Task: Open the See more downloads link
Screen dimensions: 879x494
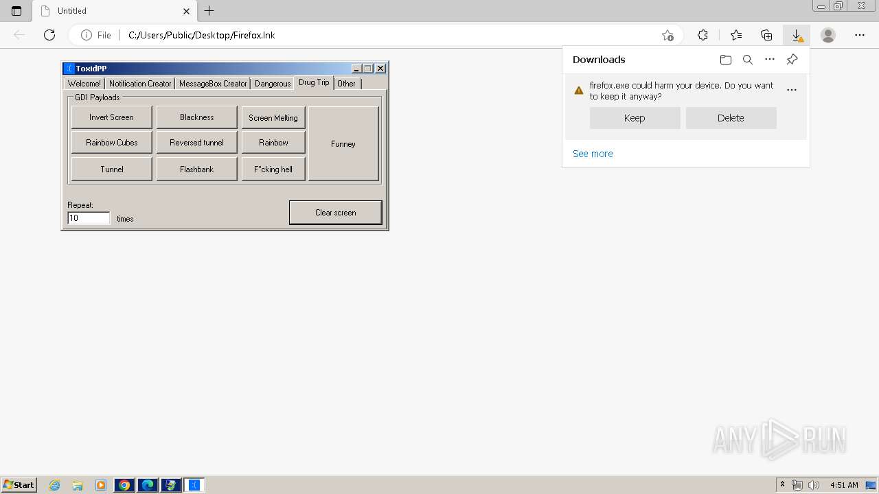Action: pyautogui.click(x=593, y=154)
